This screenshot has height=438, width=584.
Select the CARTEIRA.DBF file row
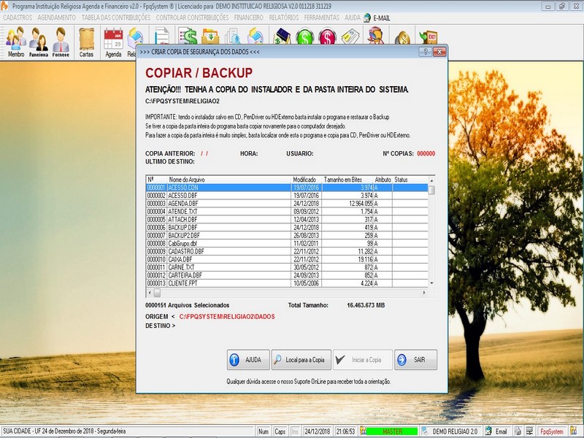coord(287,275)
